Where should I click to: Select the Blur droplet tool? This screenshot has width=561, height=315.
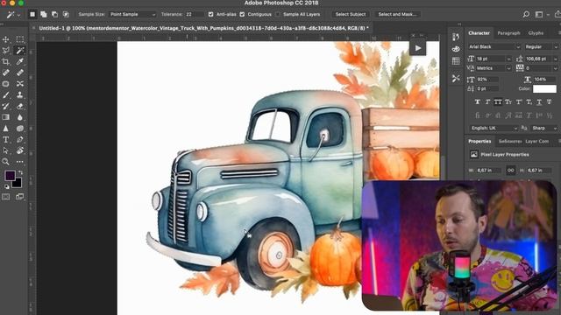pyautogui.click(x=20, y=117)
